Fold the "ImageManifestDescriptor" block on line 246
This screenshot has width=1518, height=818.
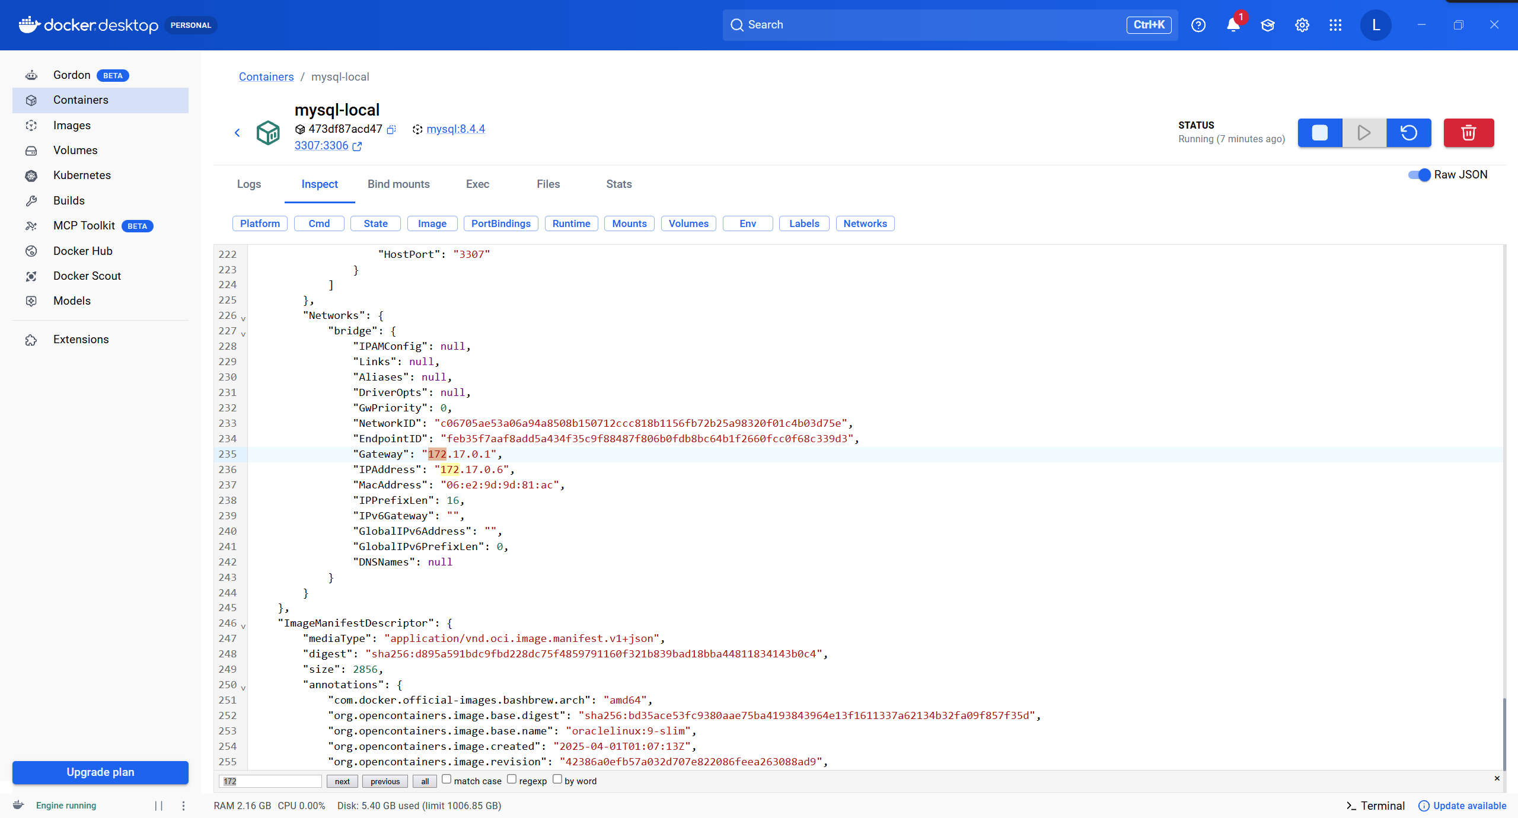pos(243,626)
